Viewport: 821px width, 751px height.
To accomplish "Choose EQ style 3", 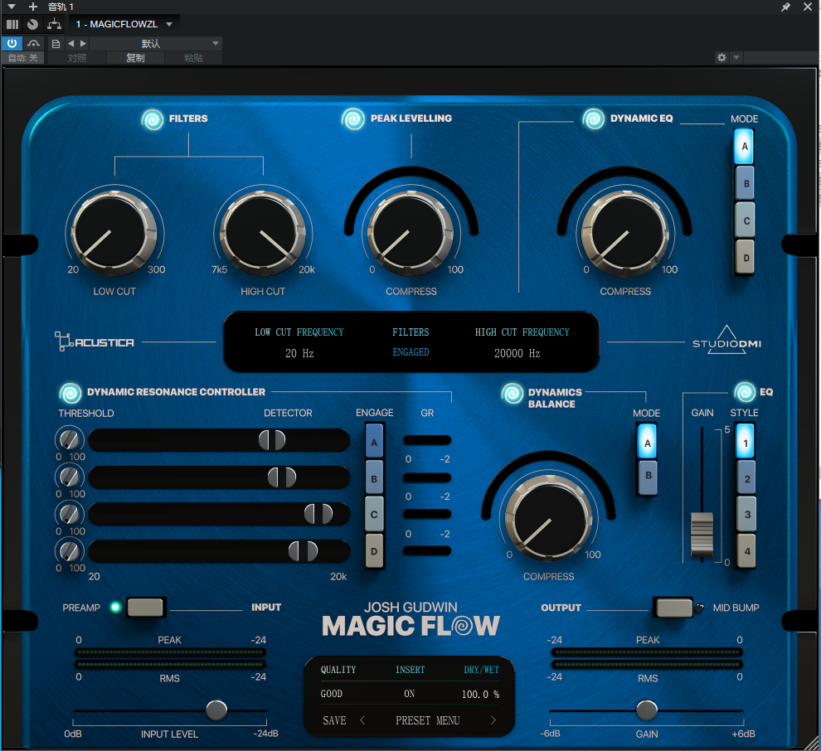I will pyautogui.click(x=746, y=515).
